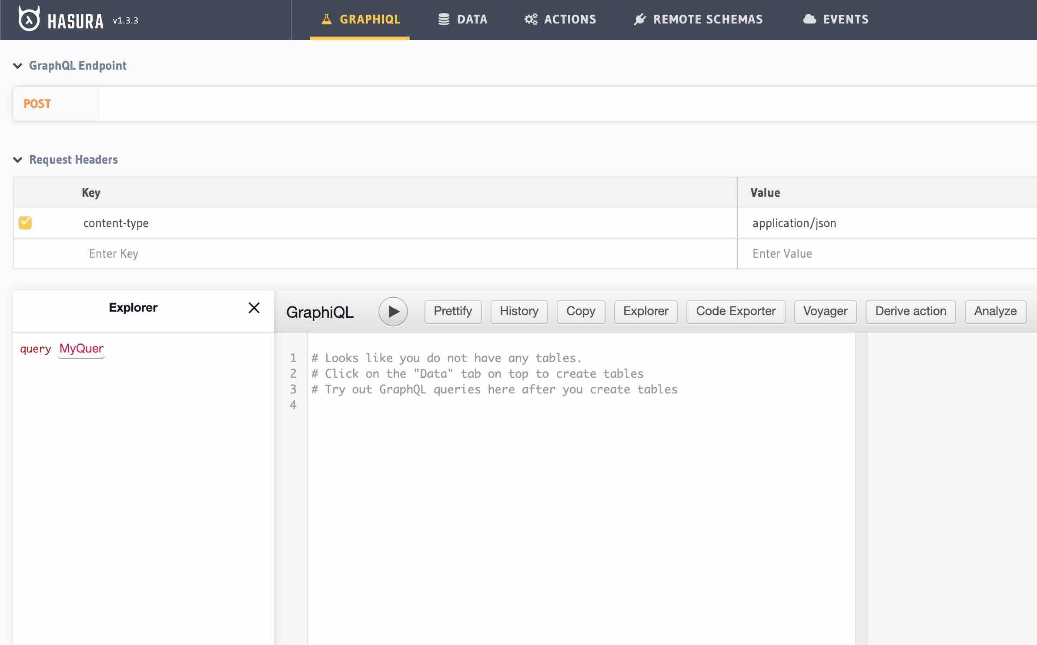Click the Value column header
Image resolution: width=1037 pixels, height=645 pixels.
pyautogui.click(x=765, y=193)
